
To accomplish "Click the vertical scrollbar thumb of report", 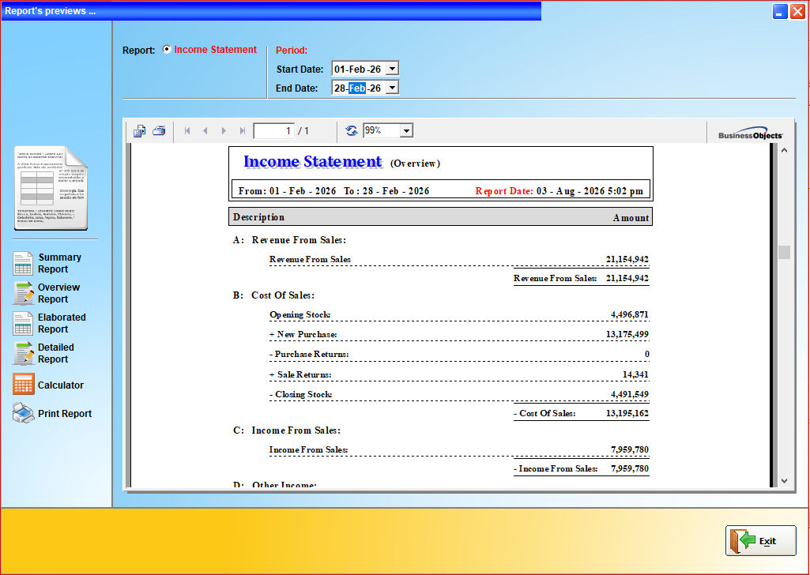I will pos(784,252).
